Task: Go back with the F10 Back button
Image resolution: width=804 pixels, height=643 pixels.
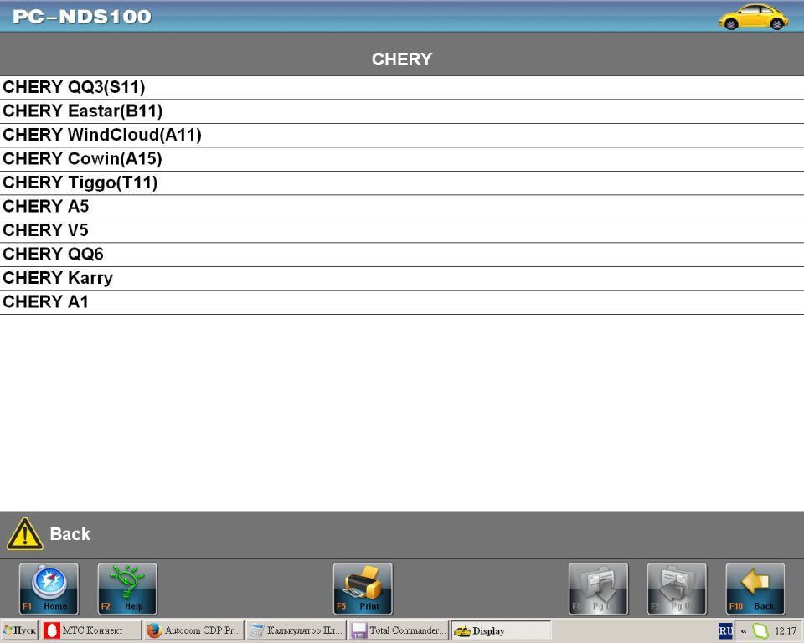Action: tap(755, 589)
